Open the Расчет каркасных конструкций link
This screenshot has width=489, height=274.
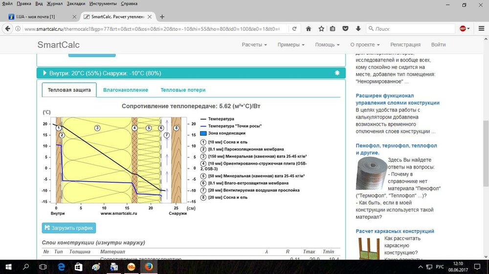395,232
